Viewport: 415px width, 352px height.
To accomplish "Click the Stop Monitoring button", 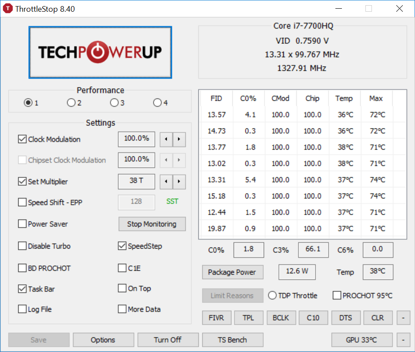I will [x=152, y=224].
